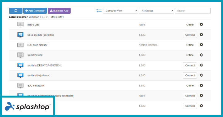Open settings gear for sjc-ai-ps-italo
The height and width of the screenshot is (117, 223).
tap(201, 35)
